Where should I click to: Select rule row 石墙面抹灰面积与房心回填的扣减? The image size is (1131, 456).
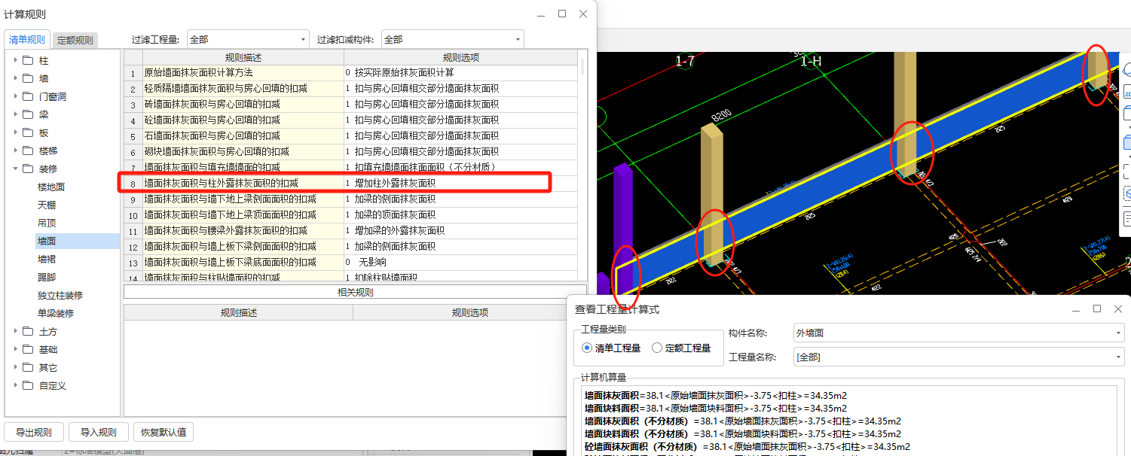click(243, 136)
